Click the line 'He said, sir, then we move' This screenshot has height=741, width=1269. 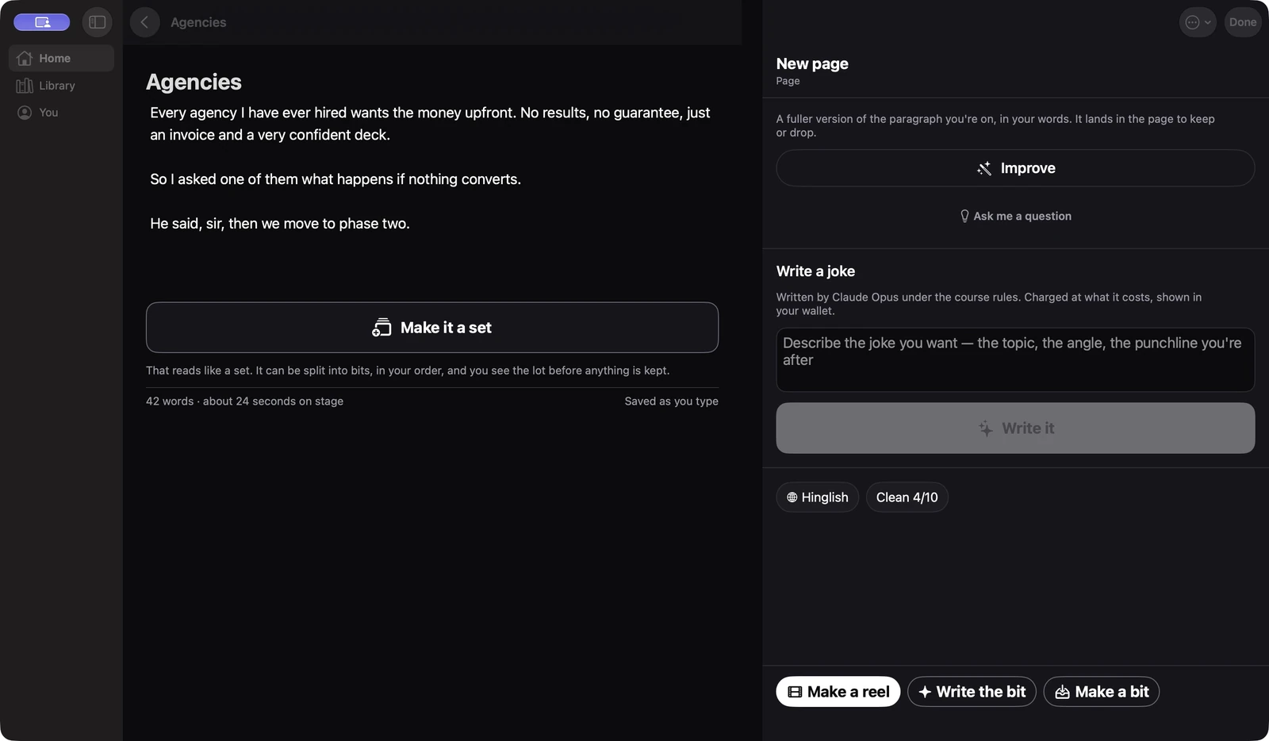pos(280,224)
